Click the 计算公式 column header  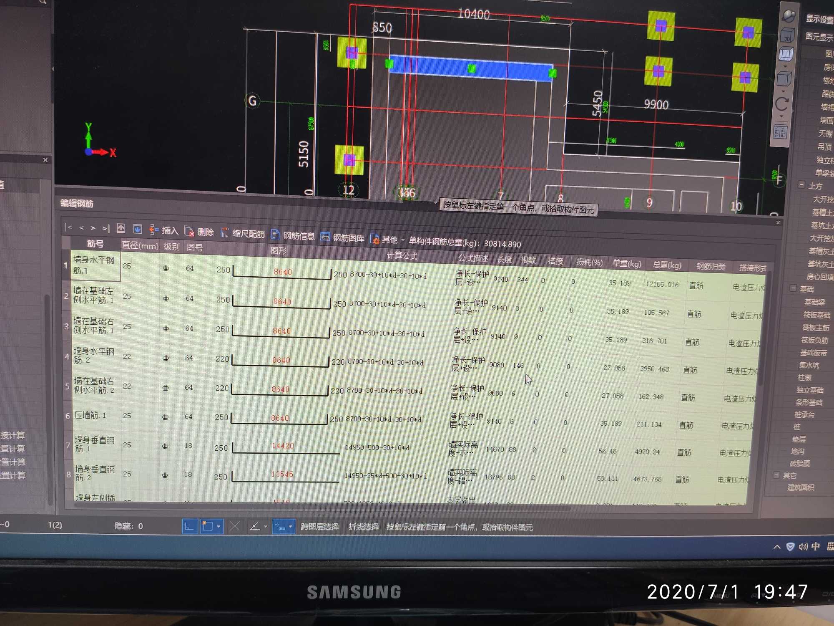click(402, 256)
